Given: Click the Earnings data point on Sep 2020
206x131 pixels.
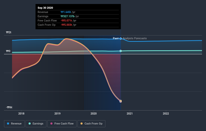Looking at the screenshot, I should point(121,51).
